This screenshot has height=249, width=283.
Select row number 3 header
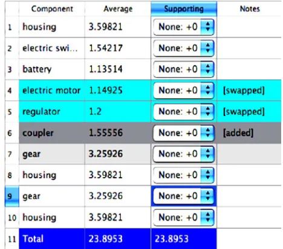12,70
